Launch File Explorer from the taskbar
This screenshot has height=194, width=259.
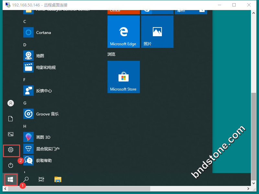pyautogui.click(x=58, y=179)
